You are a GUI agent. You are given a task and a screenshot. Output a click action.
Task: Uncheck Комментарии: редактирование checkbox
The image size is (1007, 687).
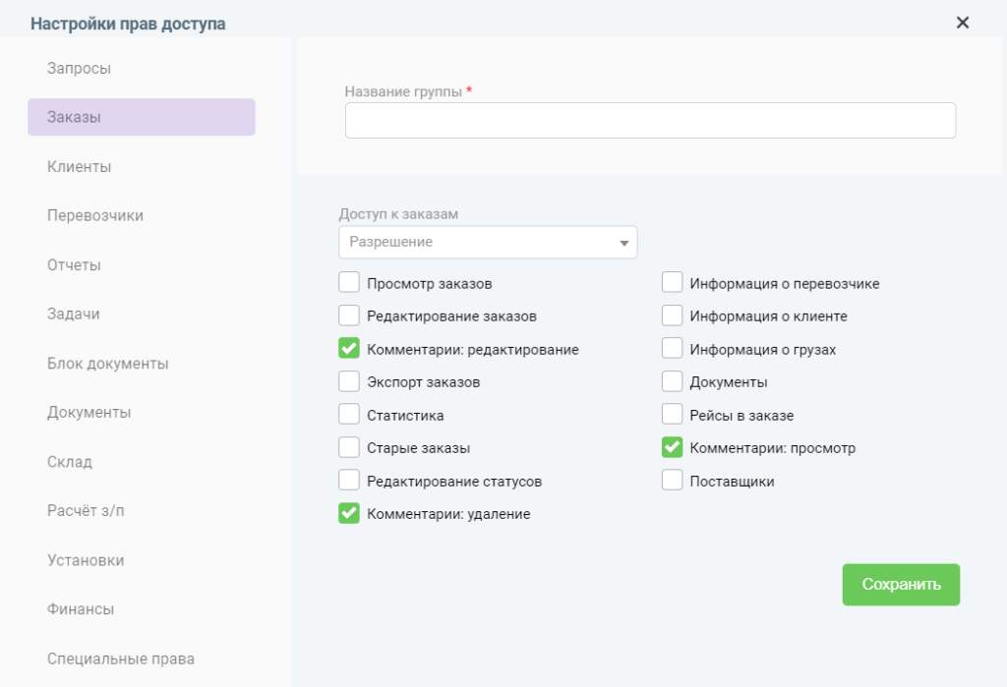pyautogui.click(x=349, y=348)
